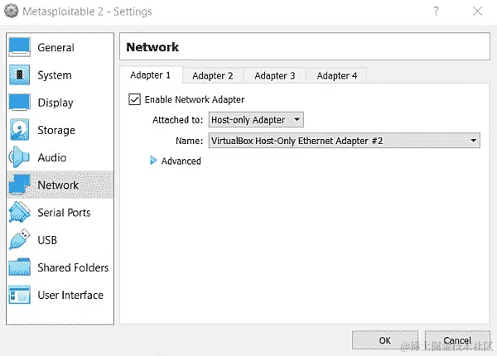Select the Audio label in sidebar
The image size is (497, 356).
(52, 157)
